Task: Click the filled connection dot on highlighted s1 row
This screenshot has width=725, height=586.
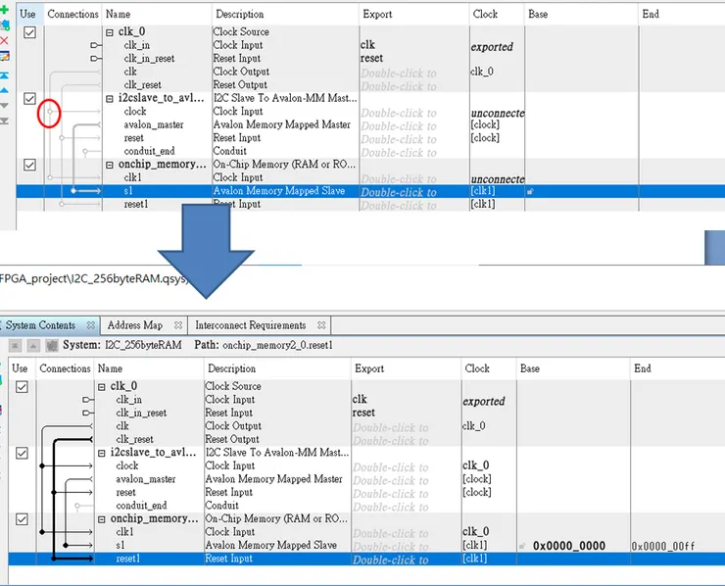Action: (x=73, y=190)
